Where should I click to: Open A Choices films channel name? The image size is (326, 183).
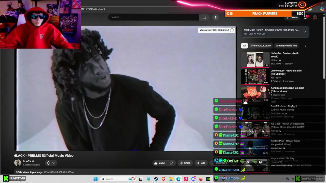pyautogui.click(x=278, y=95)
